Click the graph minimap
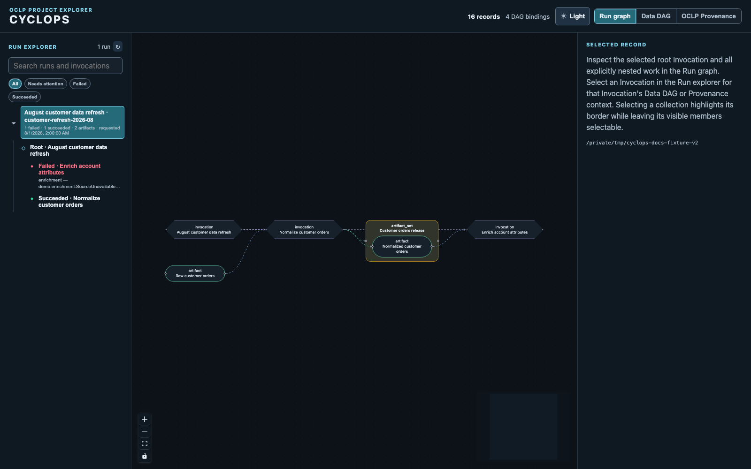This screenshot has width=751, height=469. (523, 427)
